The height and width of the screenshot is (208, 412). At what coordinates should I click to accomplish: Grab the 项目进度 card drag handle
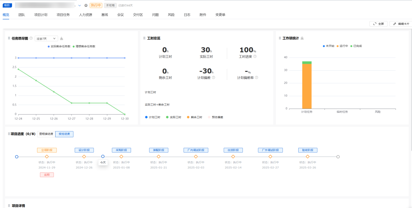(9, 134)
